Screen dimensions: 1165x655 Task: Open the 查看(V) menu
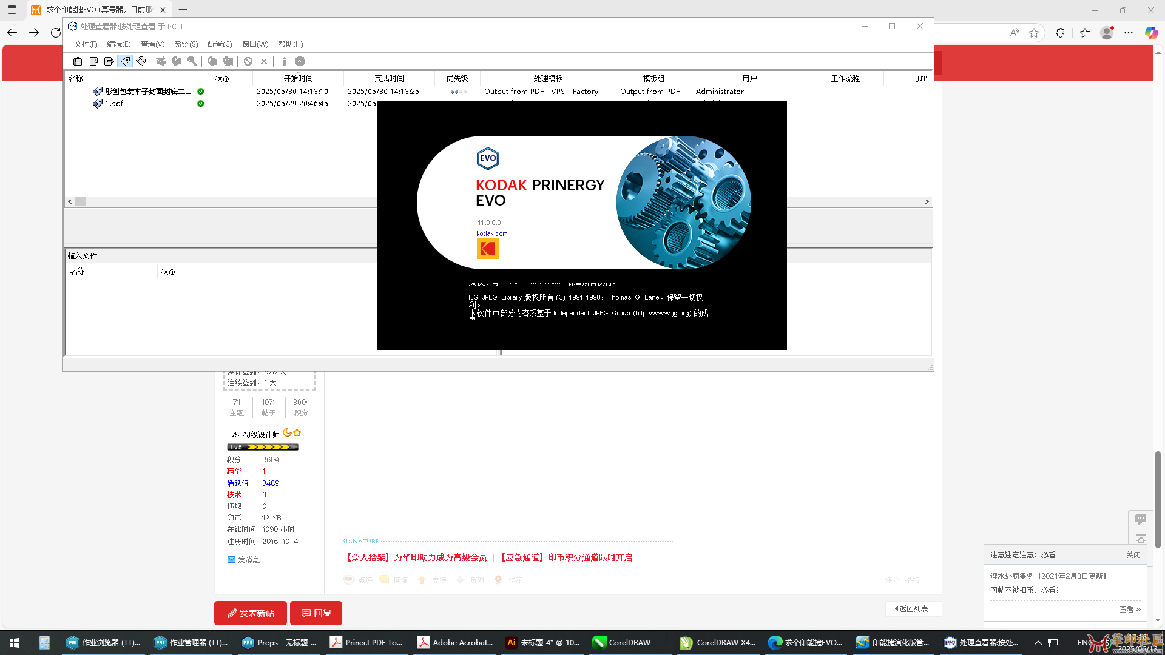[x=152, y=44]
